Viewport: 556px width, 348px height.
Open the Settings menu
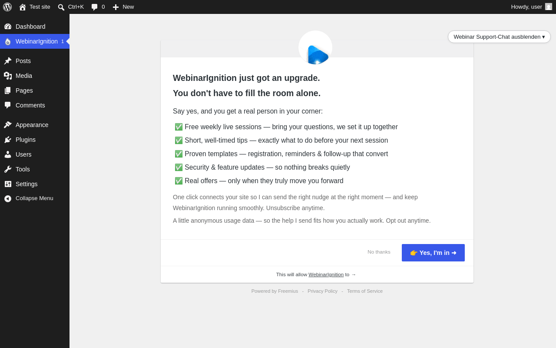pyautogui.click(x=35, y=184)
